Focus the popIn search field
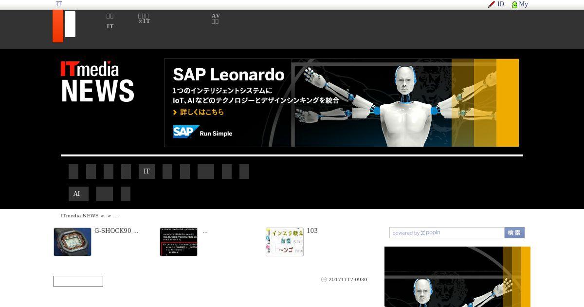 pos(447,233)
